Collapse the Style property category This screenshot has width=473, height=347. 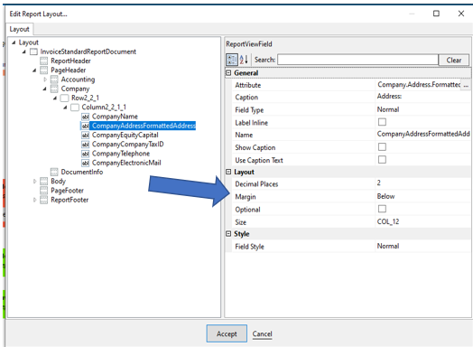click(x=228, y=234)
